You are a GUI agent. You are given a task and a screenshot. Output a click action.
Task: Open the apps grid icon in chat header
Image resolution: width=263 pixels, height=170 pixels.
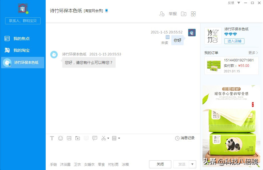tap(193, 14)
